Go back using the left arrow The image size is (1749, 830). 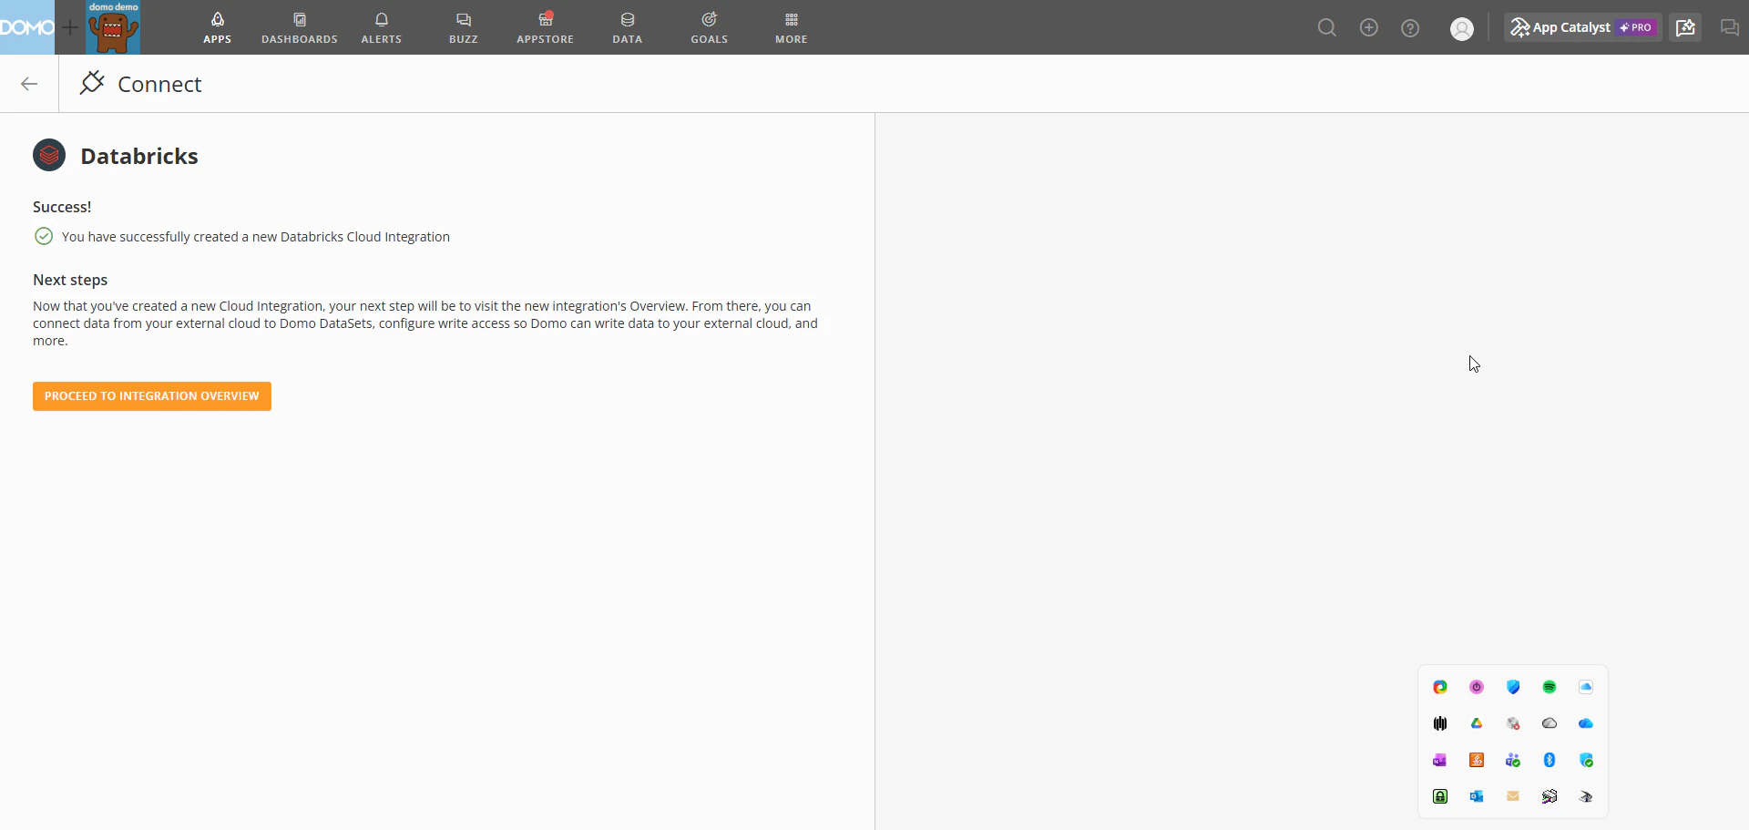pos(29,84)
